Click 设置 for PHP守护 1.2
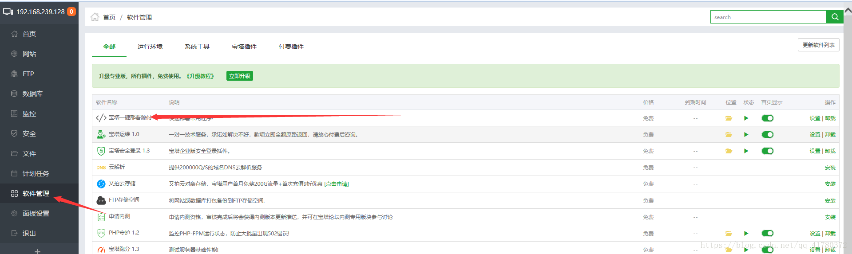The image size is (852, 254). pyautogui.click(x=815, y=234)
